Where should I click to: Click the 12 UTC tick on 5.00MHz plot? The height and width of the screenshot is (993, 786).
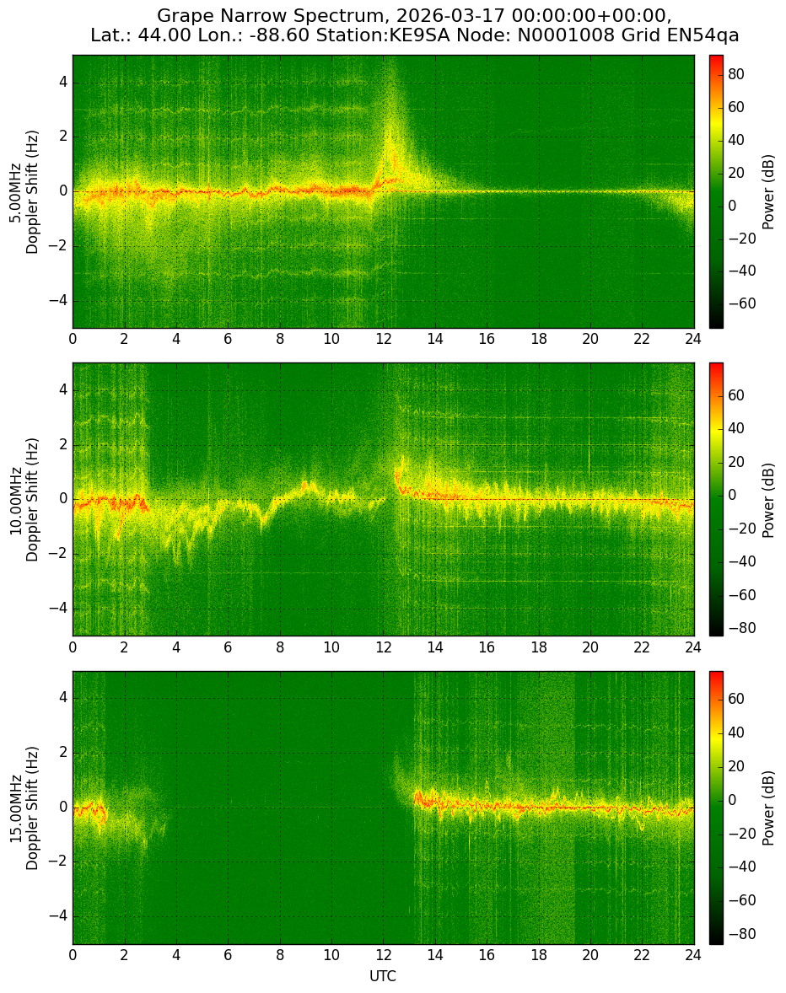(x=383, y=339)
